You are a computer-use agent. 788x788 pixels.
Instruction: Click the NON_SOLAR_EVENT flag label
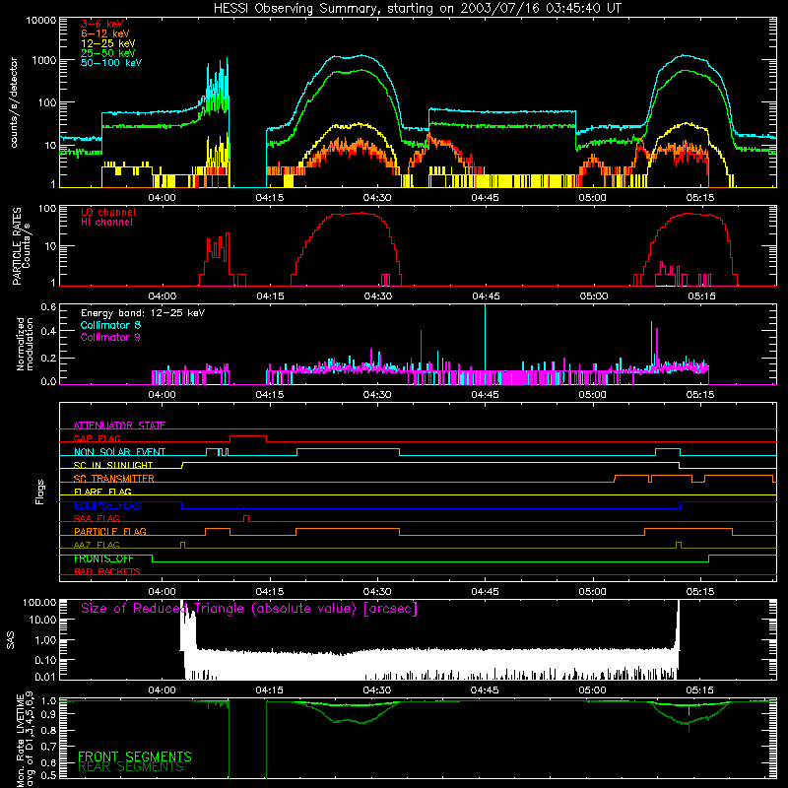point(119,452)
